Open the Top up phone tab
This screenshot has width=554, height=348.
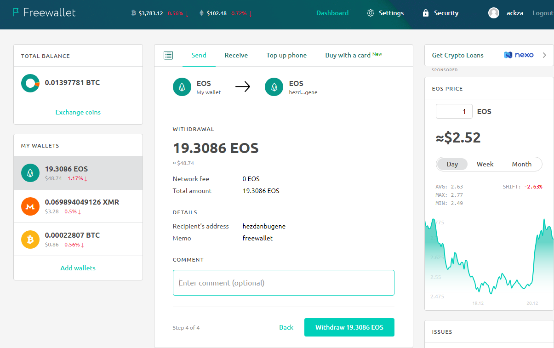point(286,55)
